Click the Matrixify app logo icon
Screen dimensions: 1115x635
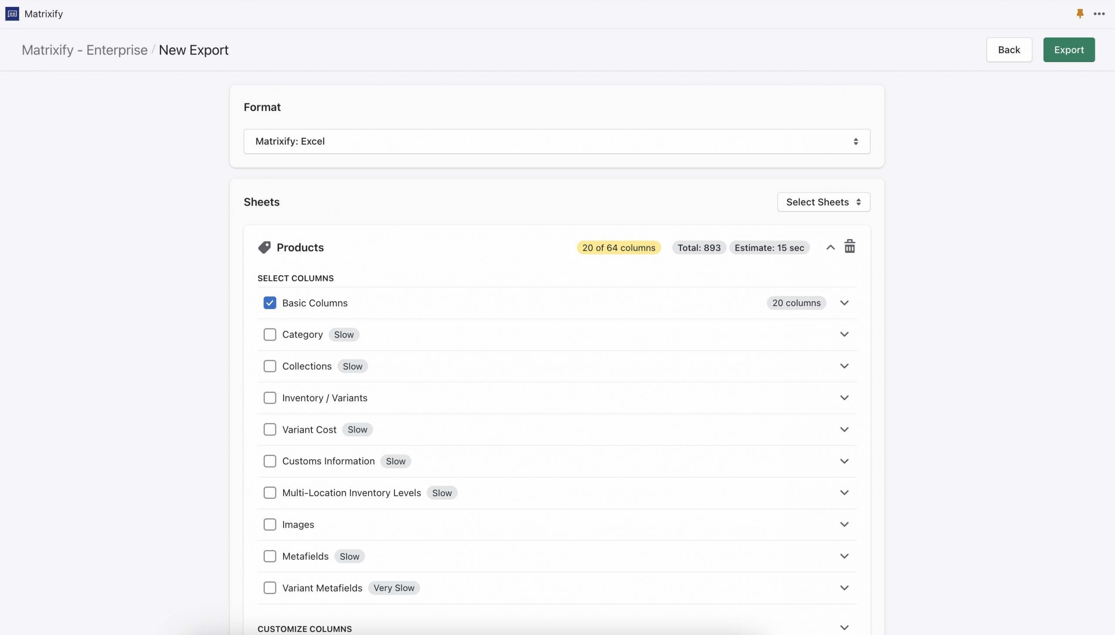coord(12,14)
